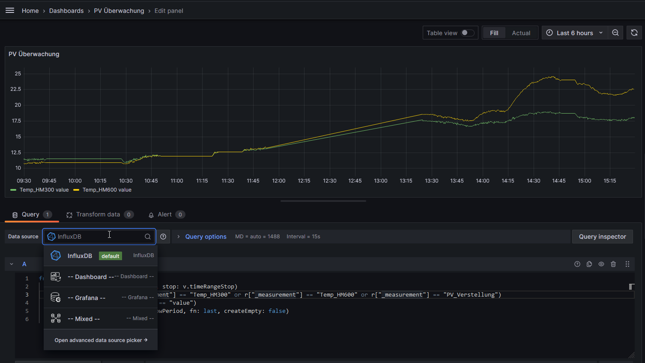Click the panel resize splitter bar

323,201
